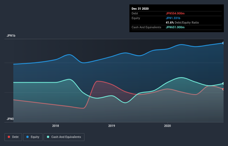Click the 2020 x-axis label

pyautogui.click(x=167, y=126)
